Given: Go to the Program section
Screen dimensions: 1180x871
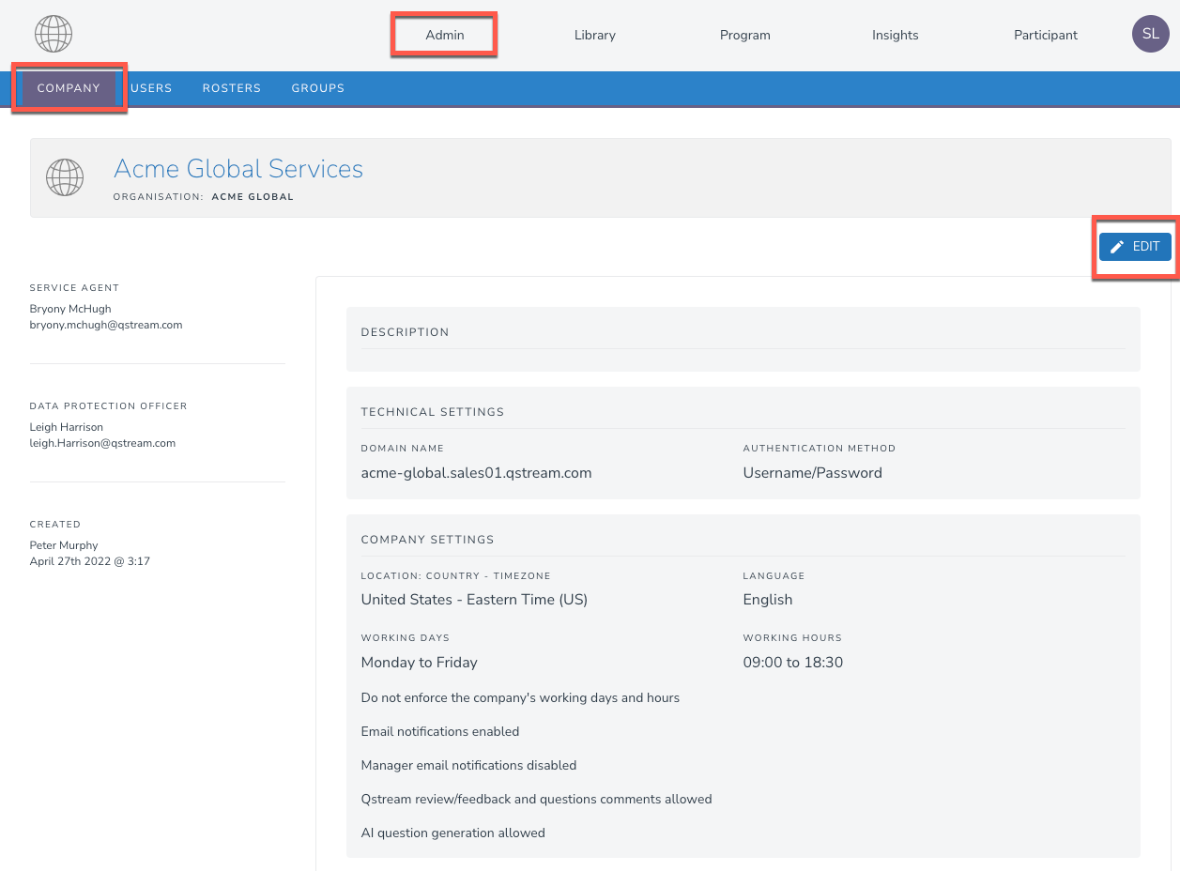Looking at the screenshot, I should 745,35.
